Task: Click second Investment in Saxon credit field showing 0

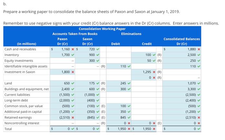Action: 144,78
